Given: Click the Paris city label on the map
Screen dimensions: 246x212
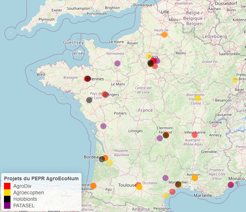Looking at the screenshot, I should [153, 57].
